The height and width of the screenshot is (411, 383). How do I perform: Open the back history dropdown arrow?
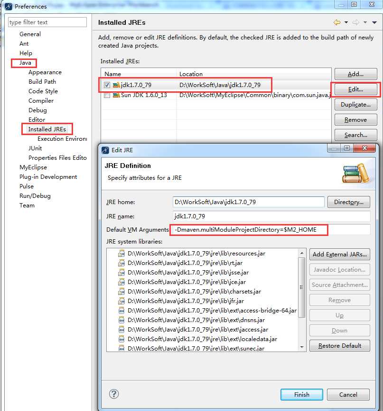pyautogui.click(x=346, y=22)
